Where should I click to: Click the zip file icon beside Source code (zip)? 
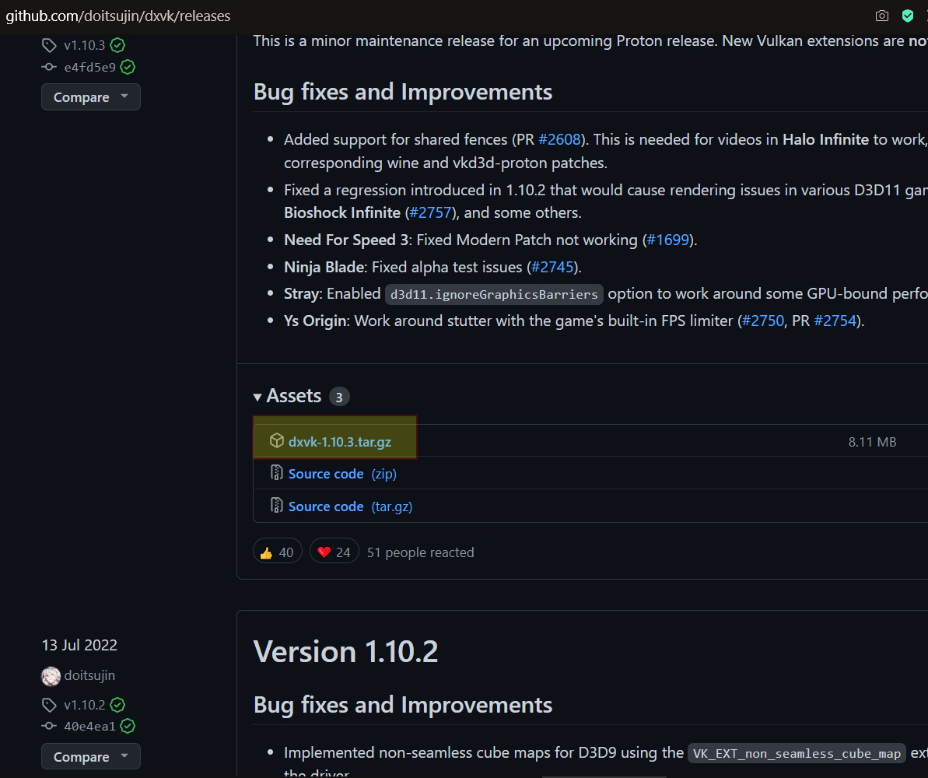point(276,473)
